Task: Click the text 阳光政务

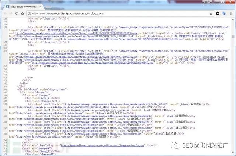Action: coord(101,136)
